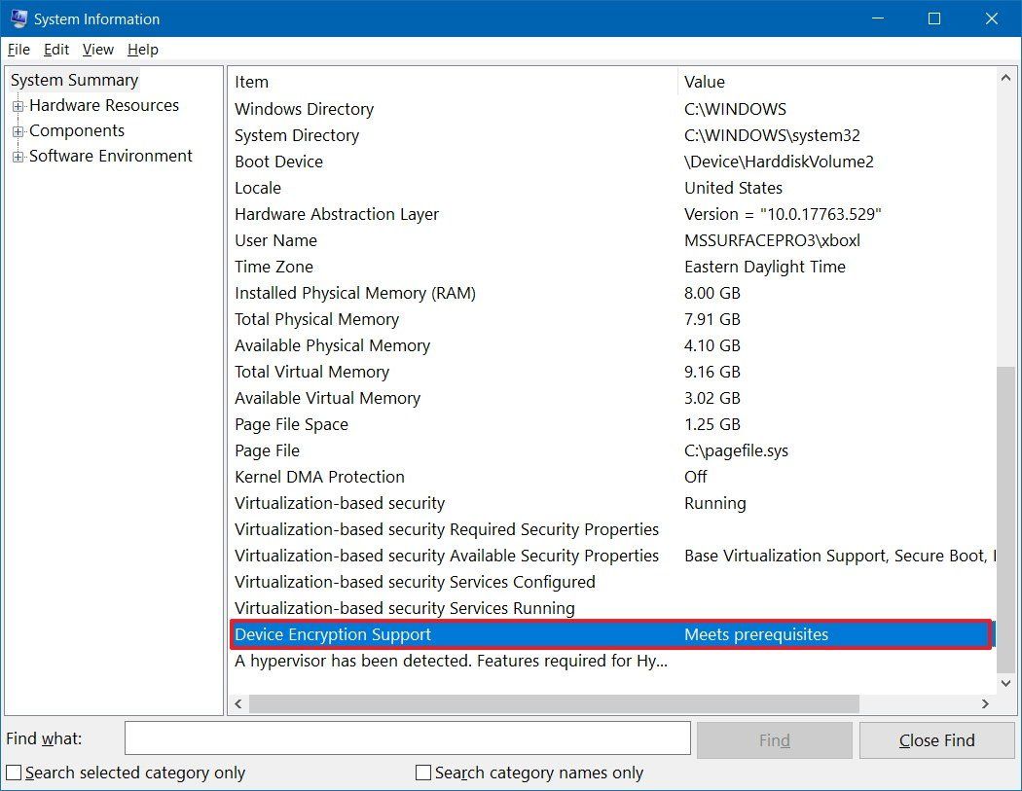Expand the Components tree node
The height and width of the screenshot is (791, 1022).
(19, 130)
